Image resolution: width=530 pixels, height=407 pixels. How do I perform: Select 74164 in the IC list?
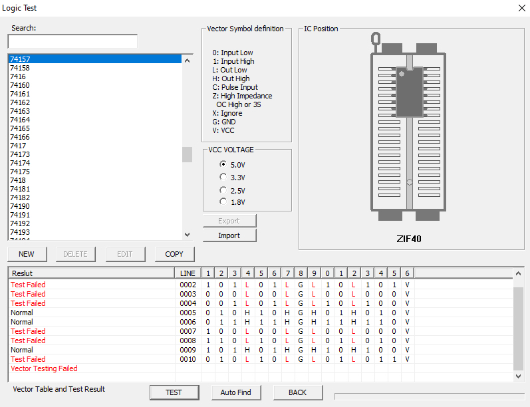pos(95,120)
